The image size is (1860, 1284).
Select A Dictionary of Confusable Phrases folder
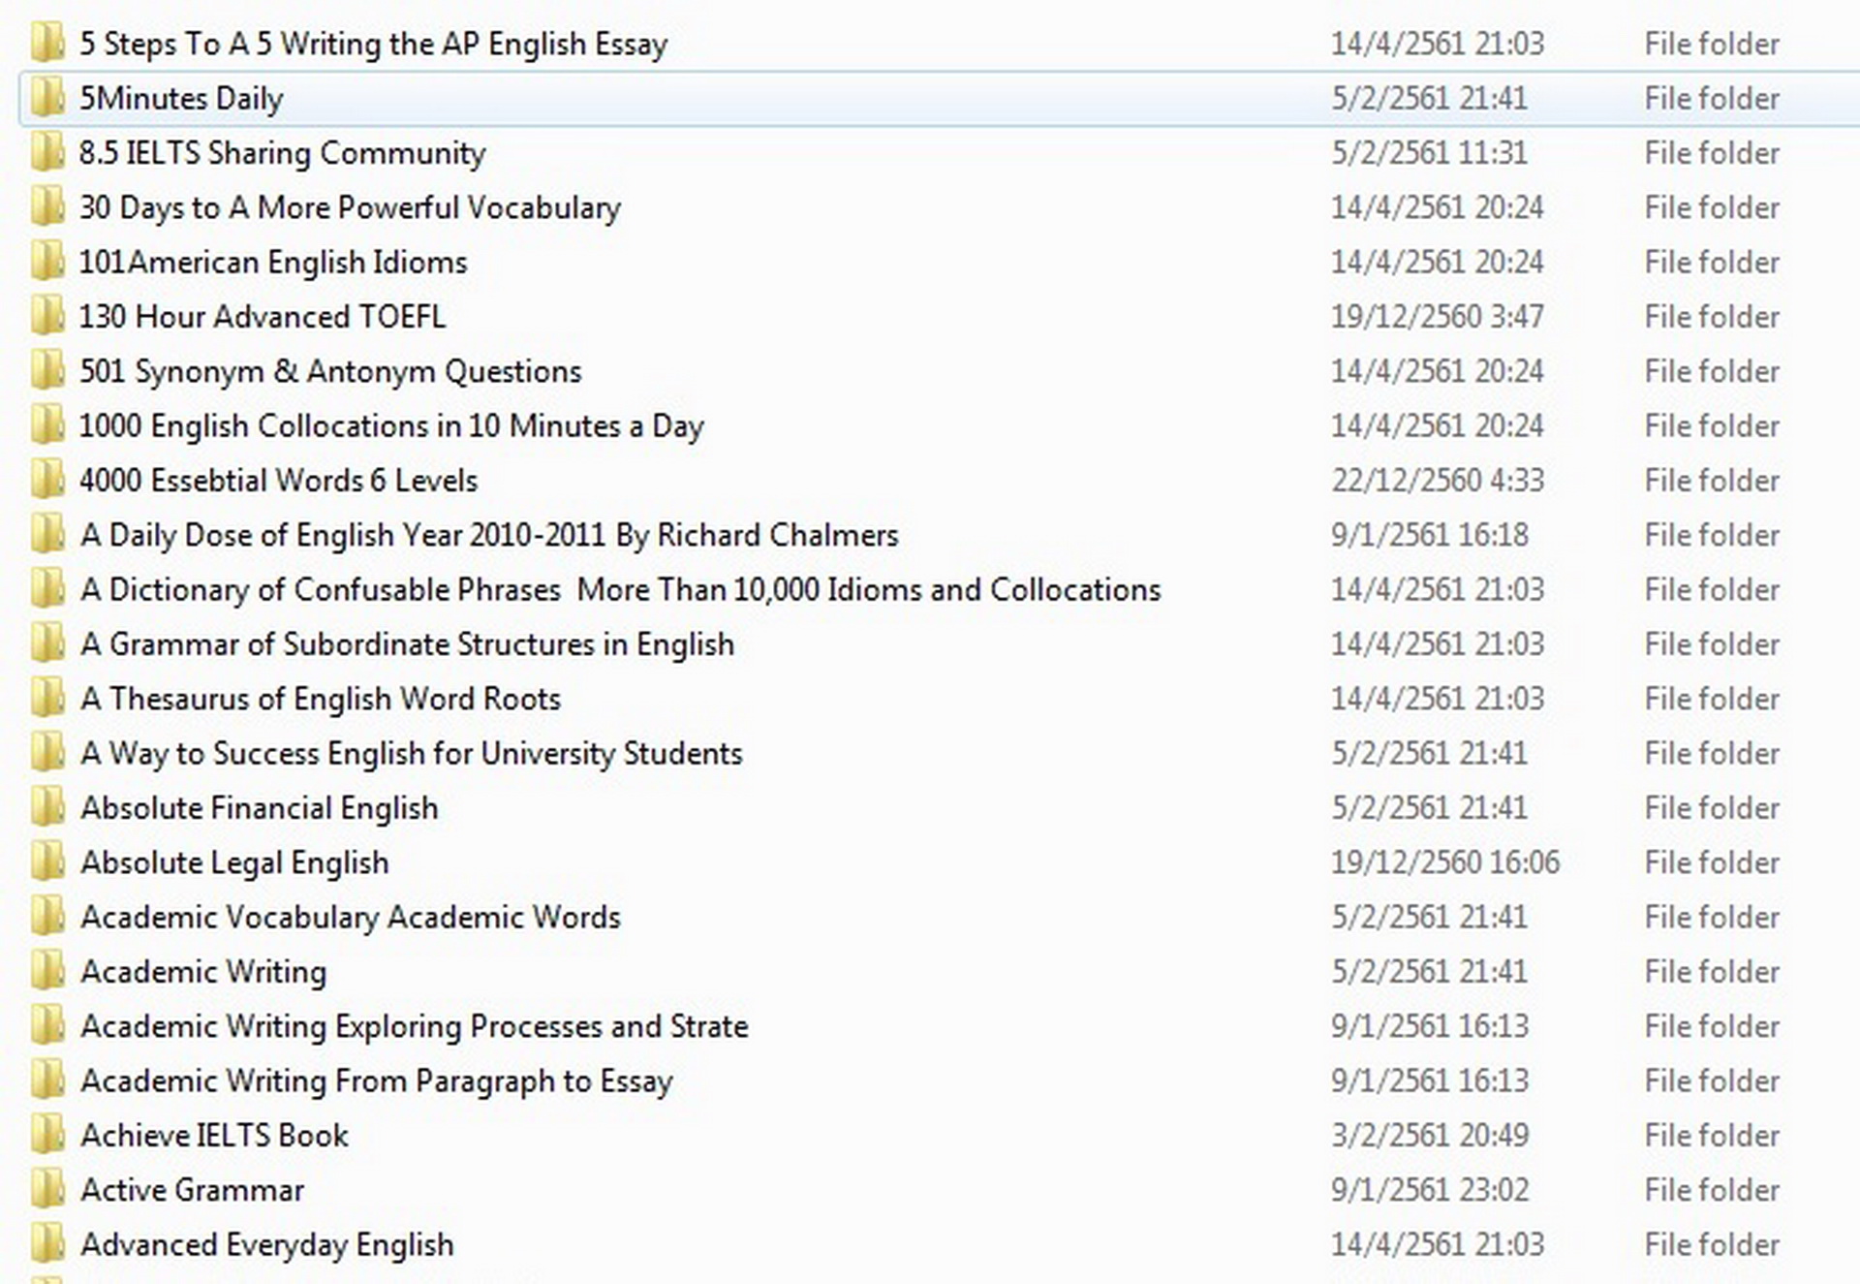click(x=620, y=589)
